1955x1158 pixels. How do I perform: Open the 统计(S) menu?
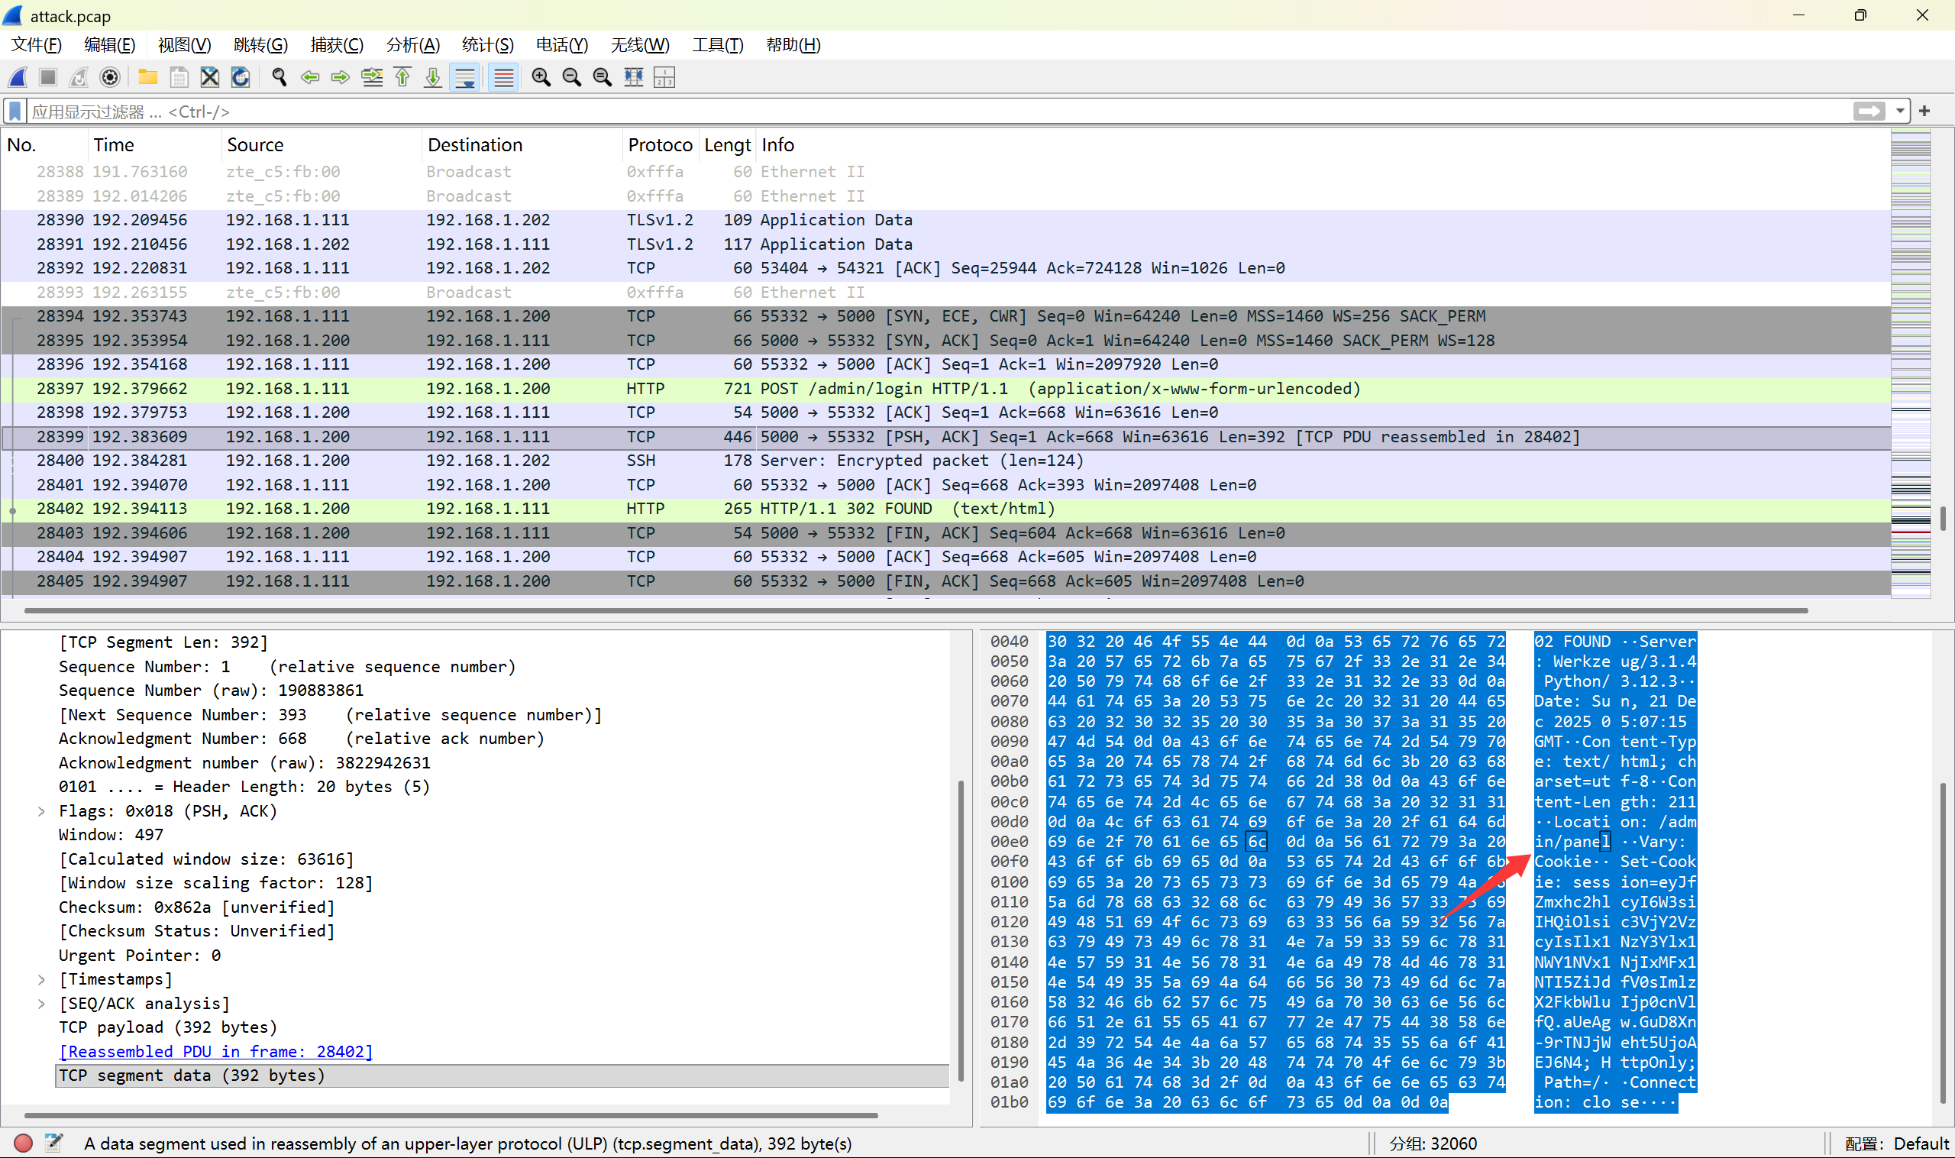tap(487, 45)
